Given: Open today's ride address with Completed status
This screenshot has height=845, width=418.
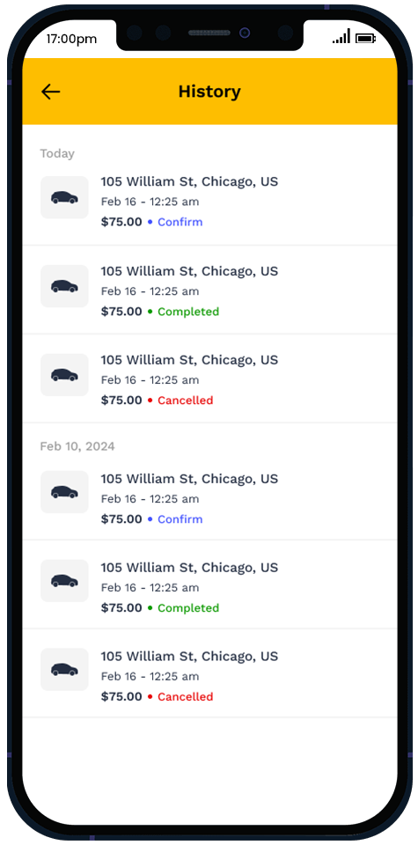Looking at the screenshot, I should [x=189, y=270].
